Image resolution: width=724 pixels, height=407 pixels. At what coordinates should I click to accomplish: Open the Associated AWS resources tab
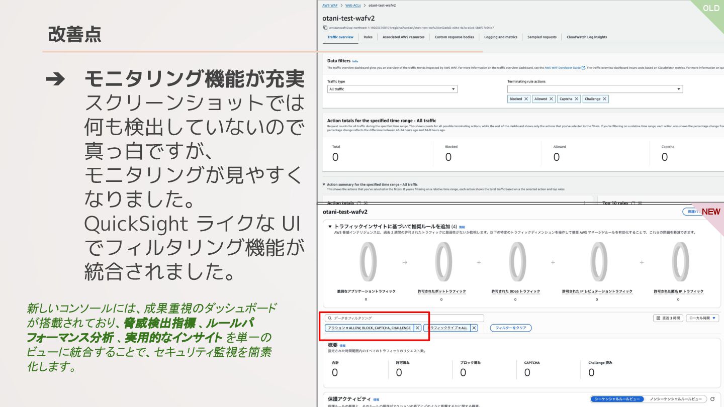403,37
